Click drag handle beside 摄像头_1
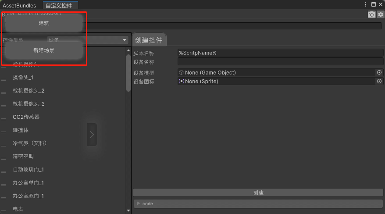The height and width of the screenshot is (214, 385). 4,79
